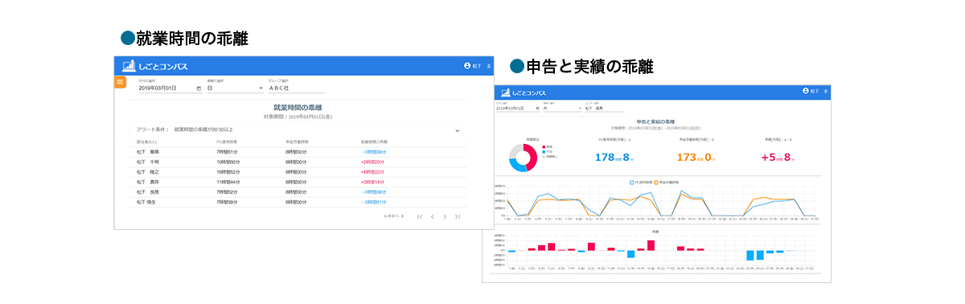Click the icon right of 松下 in 就業時間の乖離 window

[488, 66]
